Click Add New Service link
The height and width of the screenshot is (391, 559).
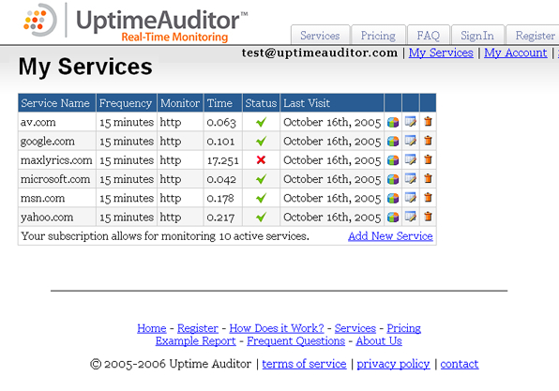(390, 236)
